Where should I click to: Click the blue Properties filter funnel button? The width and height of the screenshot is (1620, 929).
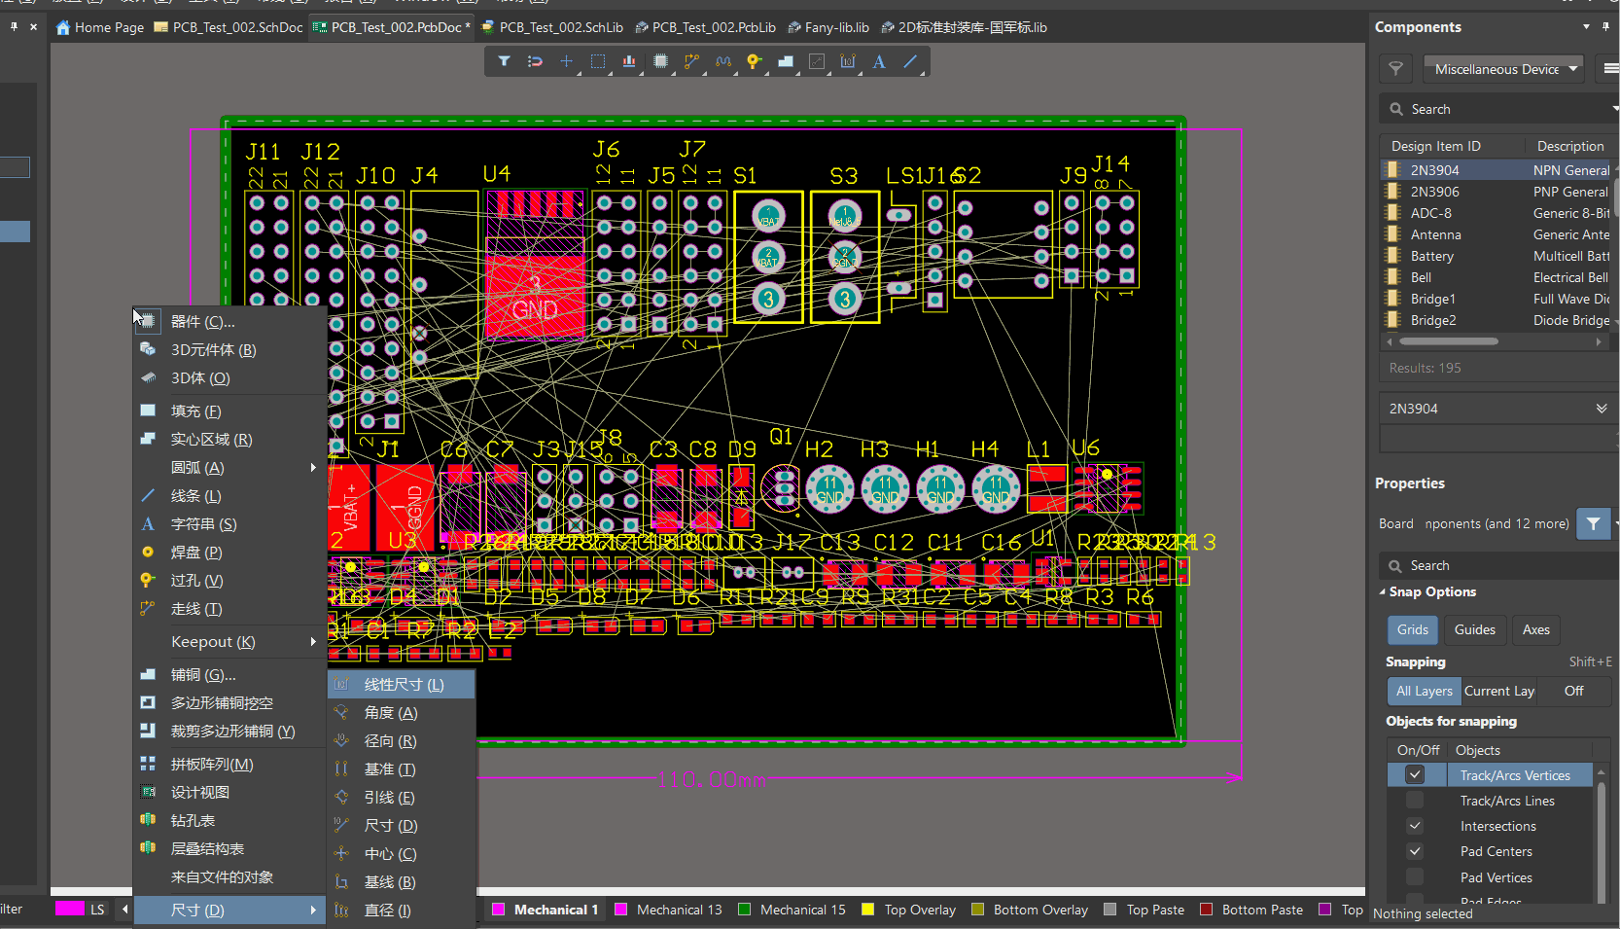1593,523
